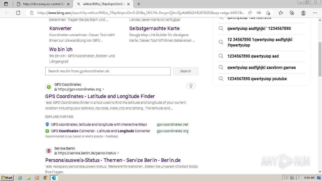This screenshot has width=322, height=181.
Task: Select suggestion qwertyuiop asdfghjkl zxcvbnm games
Action: 262,67
